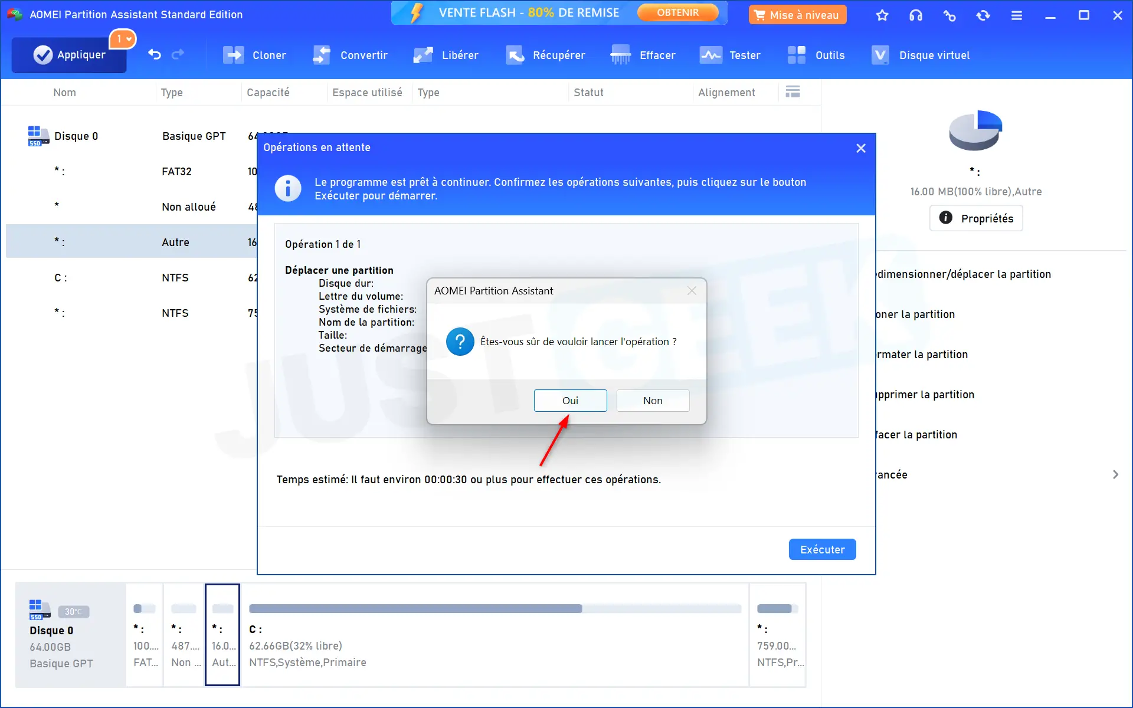The height and width of the screenshot is (708, 1133).
Task: Select the 487 MB unallocated block
Action: tap(184, 635)
